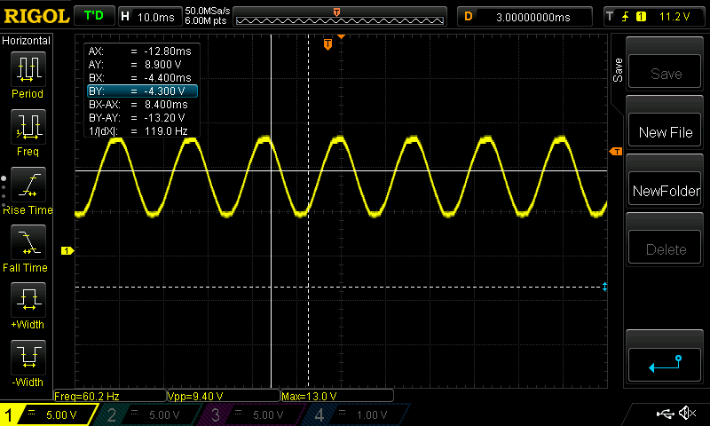Click the New File button

[665, 131]
